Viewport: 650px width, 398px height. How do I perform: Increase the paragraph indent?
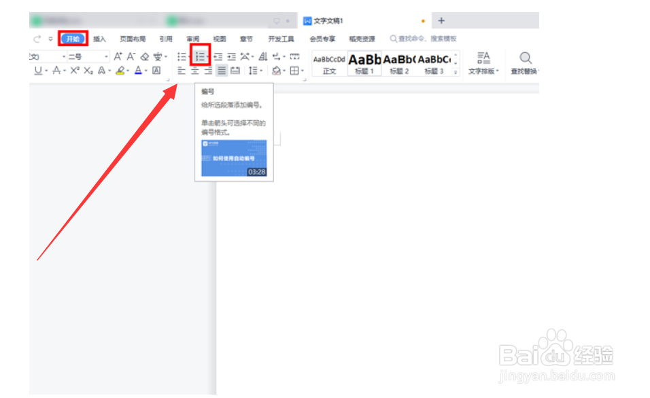pyautogui.click(x=231, y=57)
